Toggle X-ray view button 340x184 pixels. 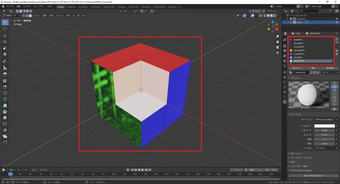pos(260,16)
